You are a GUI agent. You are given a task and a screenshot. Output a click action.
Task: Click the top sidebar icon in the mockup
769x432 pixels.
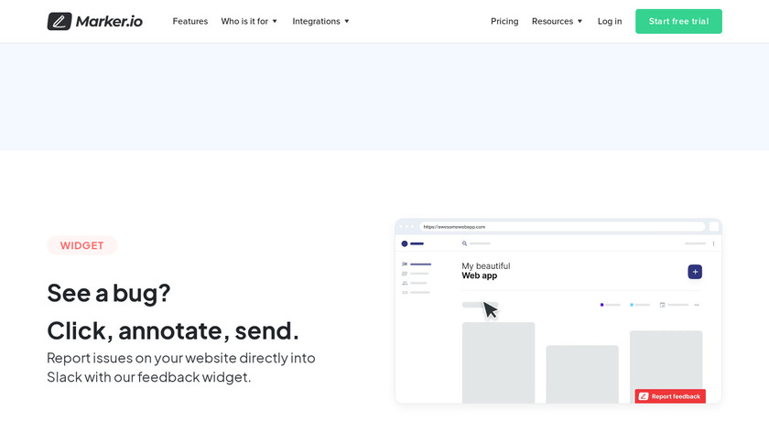click(x=405, y=264)
